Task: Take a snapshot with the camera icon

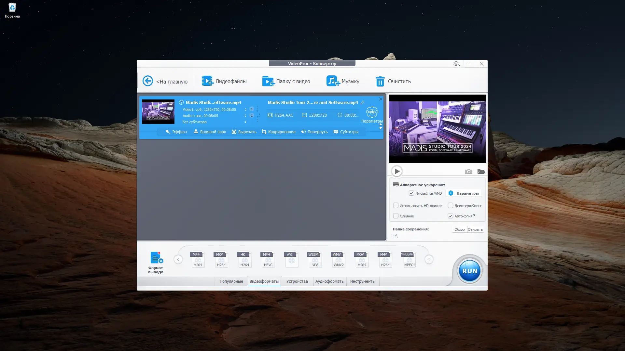Action: [x=468, y=172]
